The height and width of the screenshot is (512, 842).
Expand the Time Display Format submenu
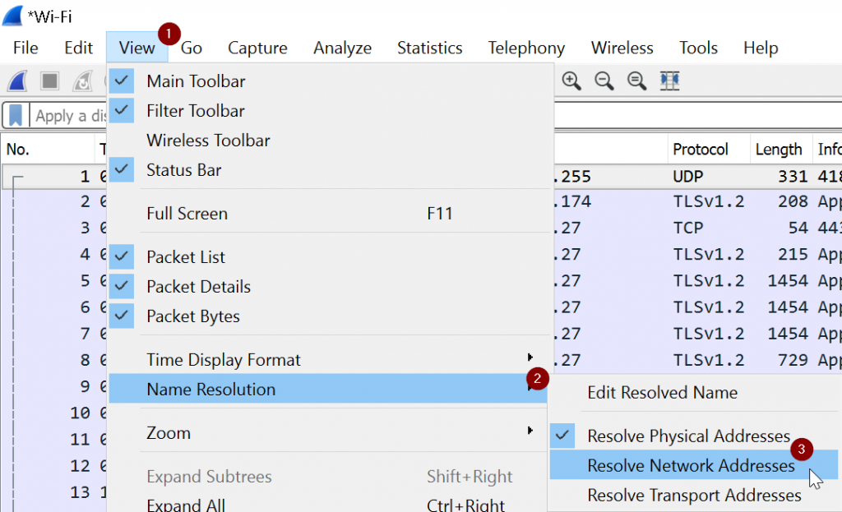click(327, 360)
